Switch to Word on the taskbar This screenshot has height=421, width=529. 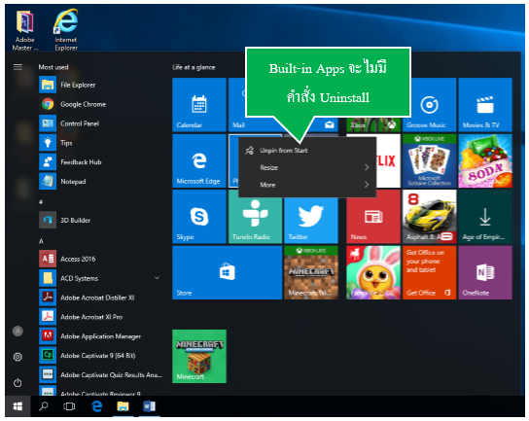coord(149,406)
